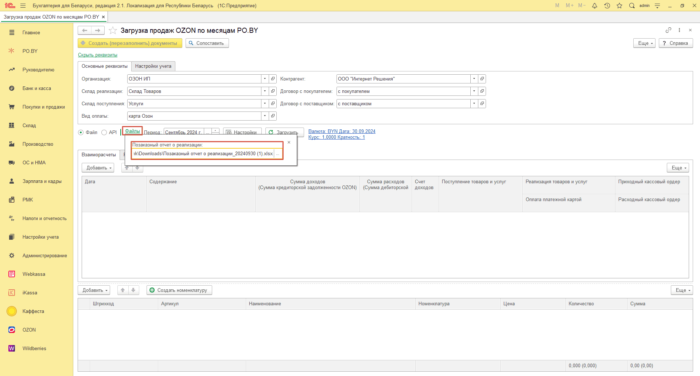
Task: Open top Еще dropdown menu
Action: click(645, 43)
